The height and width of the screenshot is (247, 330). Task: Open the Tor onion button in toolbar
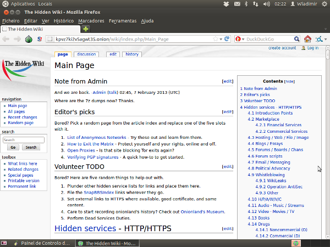(x=29, y=39)
